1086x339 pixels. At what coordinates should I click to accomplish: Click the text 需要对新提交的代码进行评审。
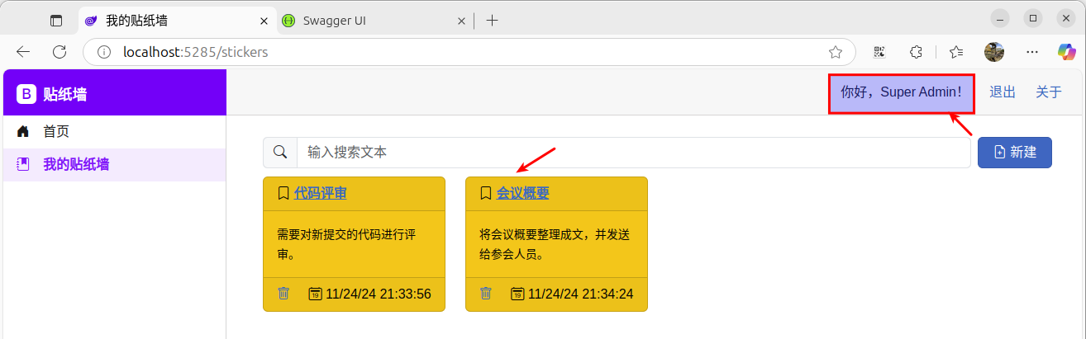346,244
